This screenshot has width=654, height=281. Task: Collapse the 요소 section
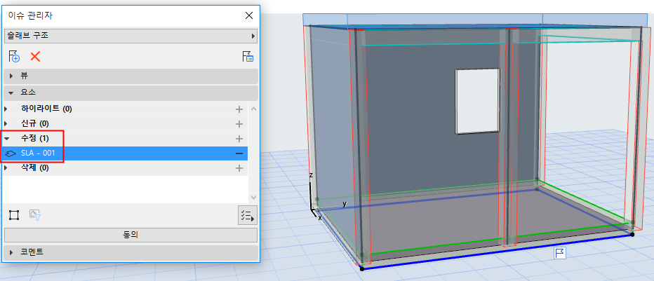[x=11, y=92]
